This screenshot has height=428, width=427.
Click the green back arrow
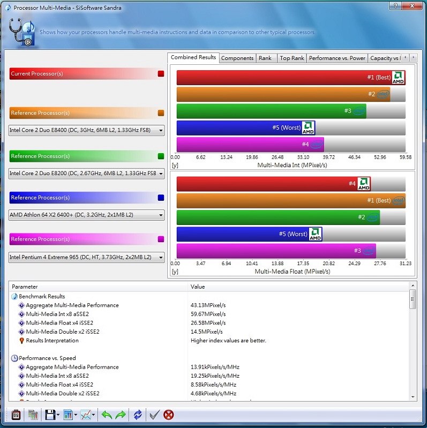pyautogui.click(x=107, y=415)
